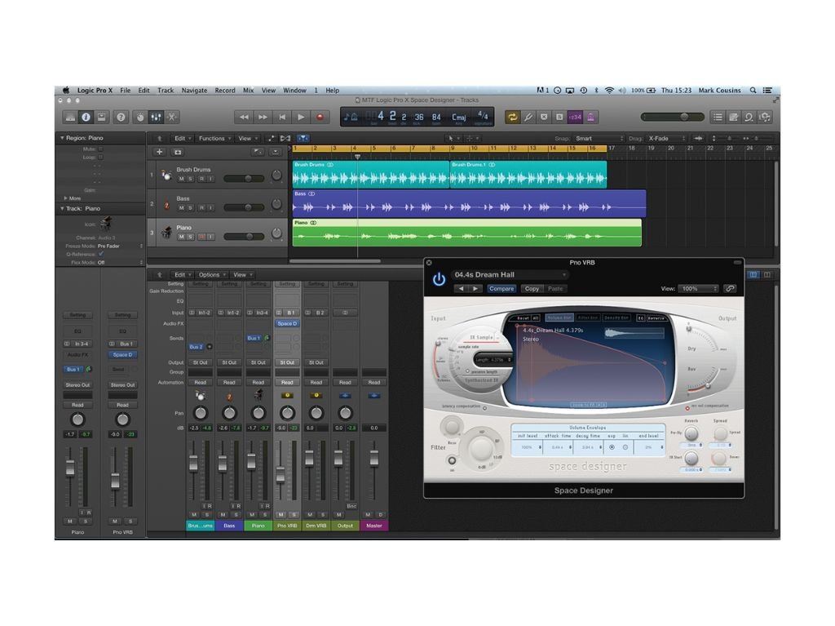835x626 pixels.
Task: Open the Track menu
Action: click(x=166, y=90)
